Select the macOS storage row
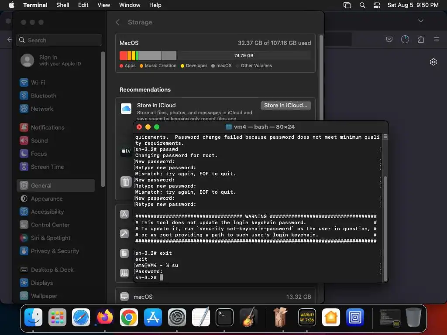 [215, 297]
